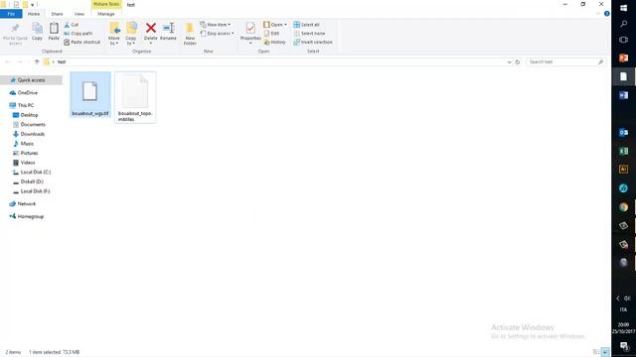Open the Copy to dropdown
Image resolution: width=636 pixels, height=357 pixels.
131,34
